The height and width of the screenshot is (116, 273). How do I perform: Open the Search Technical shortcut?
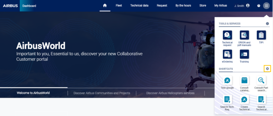261,103
